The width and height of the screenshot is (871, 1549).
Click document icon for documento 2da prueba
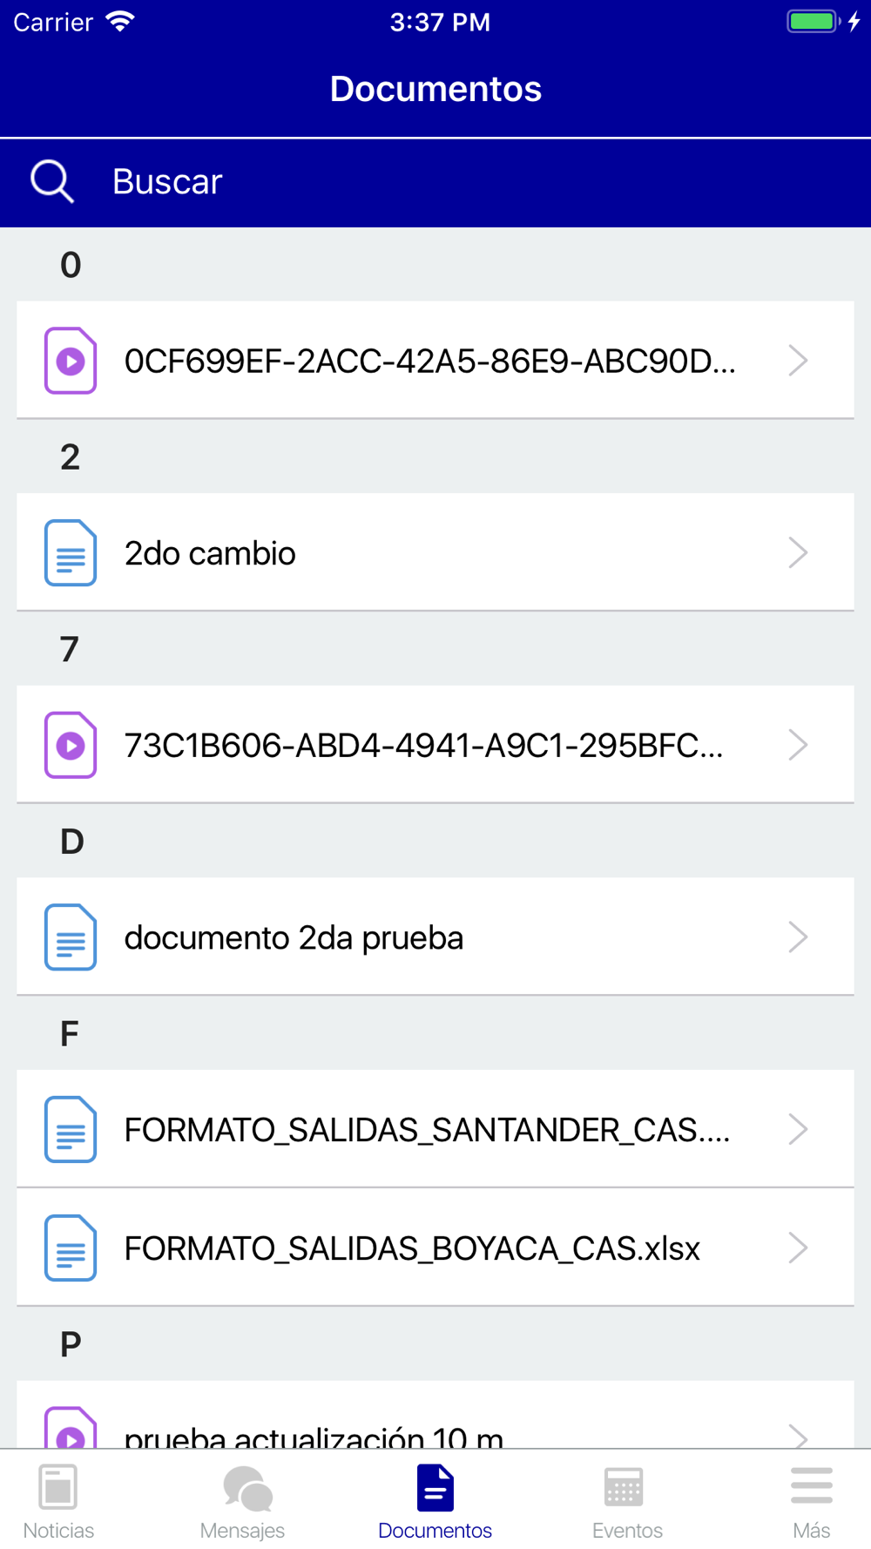coord(71,937)
